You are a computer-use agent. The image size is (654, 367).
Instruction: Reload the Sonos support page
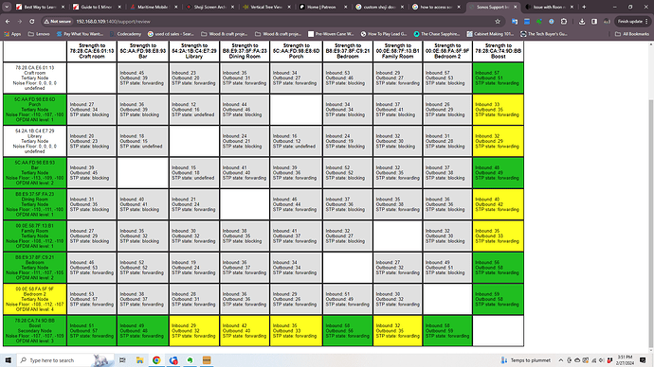(x=31, y=21)
